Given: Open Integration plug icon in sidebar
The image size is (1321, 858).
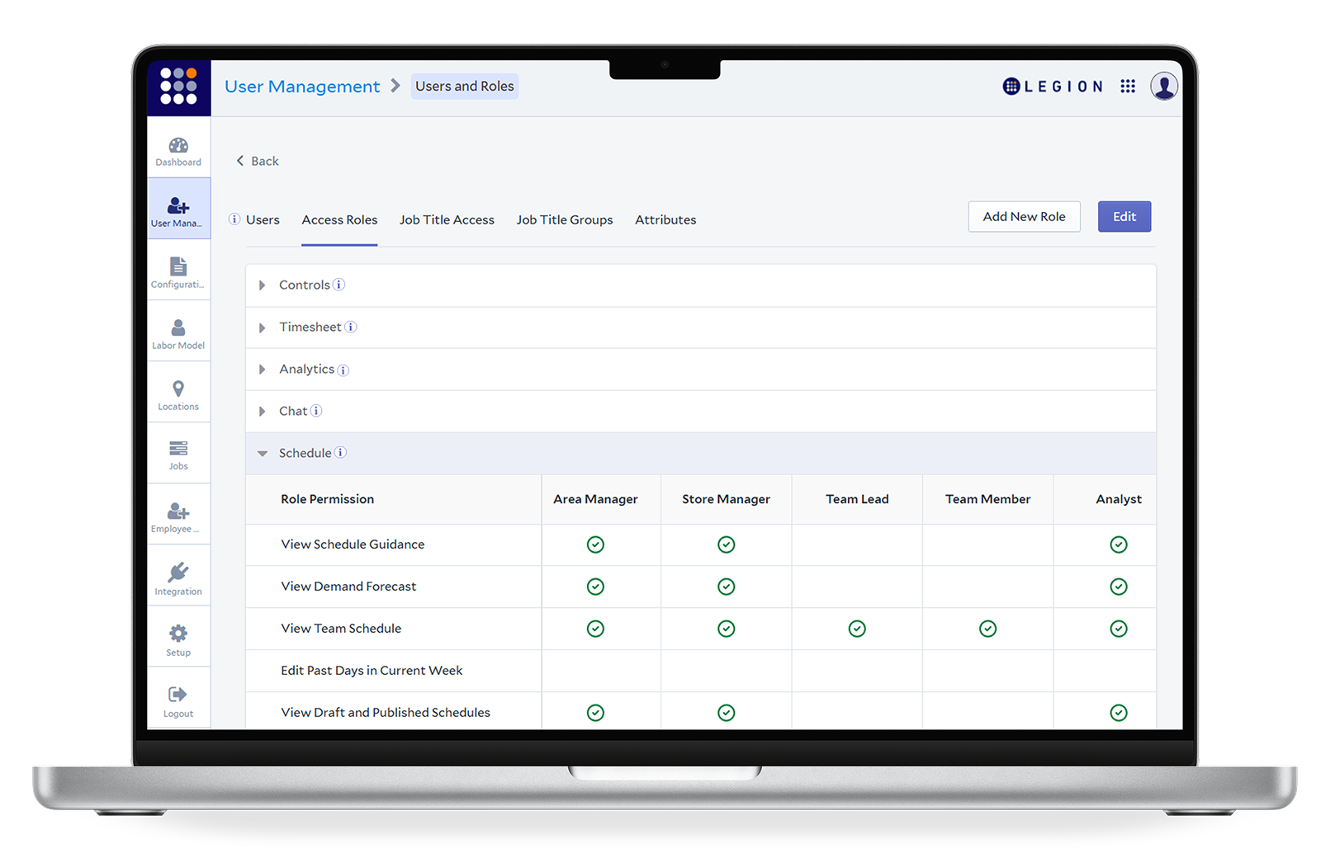Looking at the screenshot, I should (x=178, y=573).
